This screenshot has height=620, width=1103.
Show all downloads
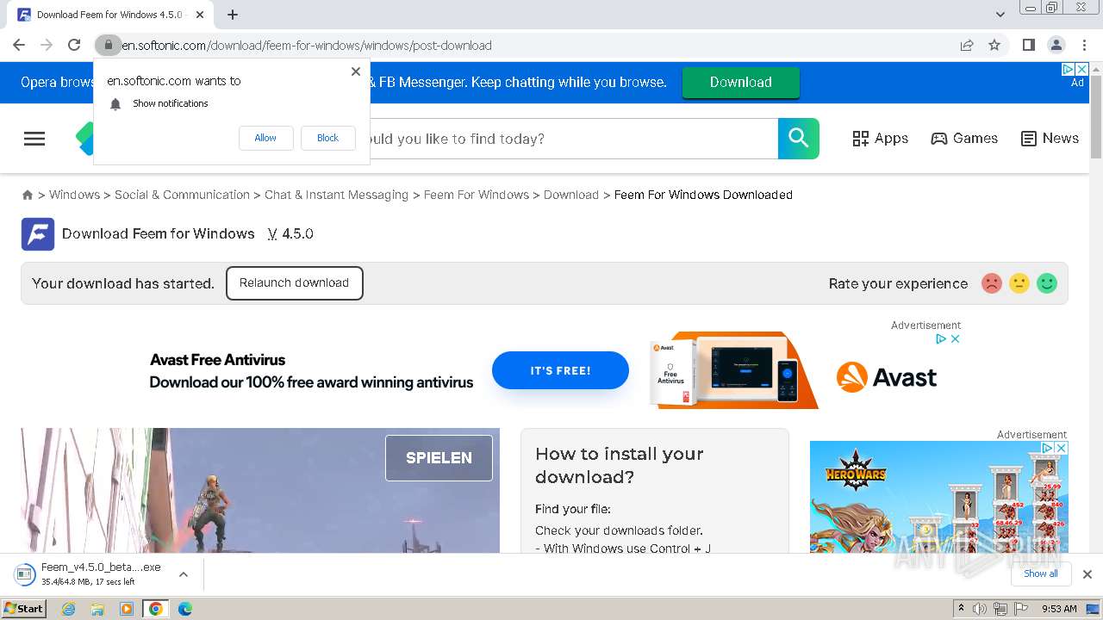click(1040, 573)
